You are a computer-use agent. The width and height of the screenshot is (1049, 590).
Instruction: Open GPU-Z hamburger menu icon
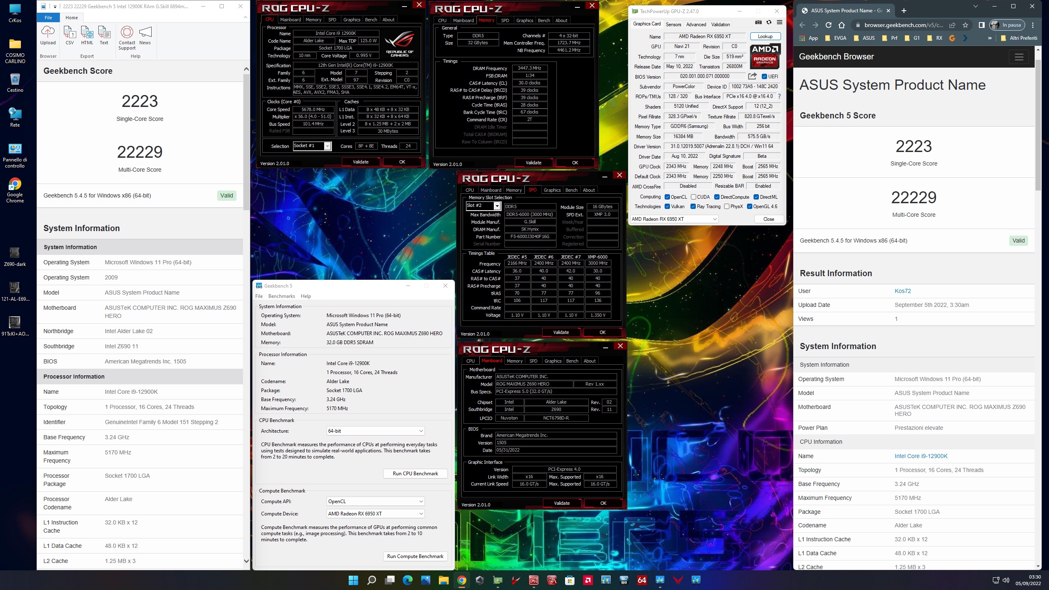click(x=779, y=23)
